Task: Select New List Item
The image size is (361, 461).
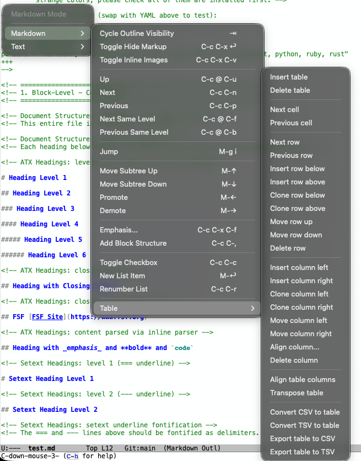Action: click(x=177, y=275)
